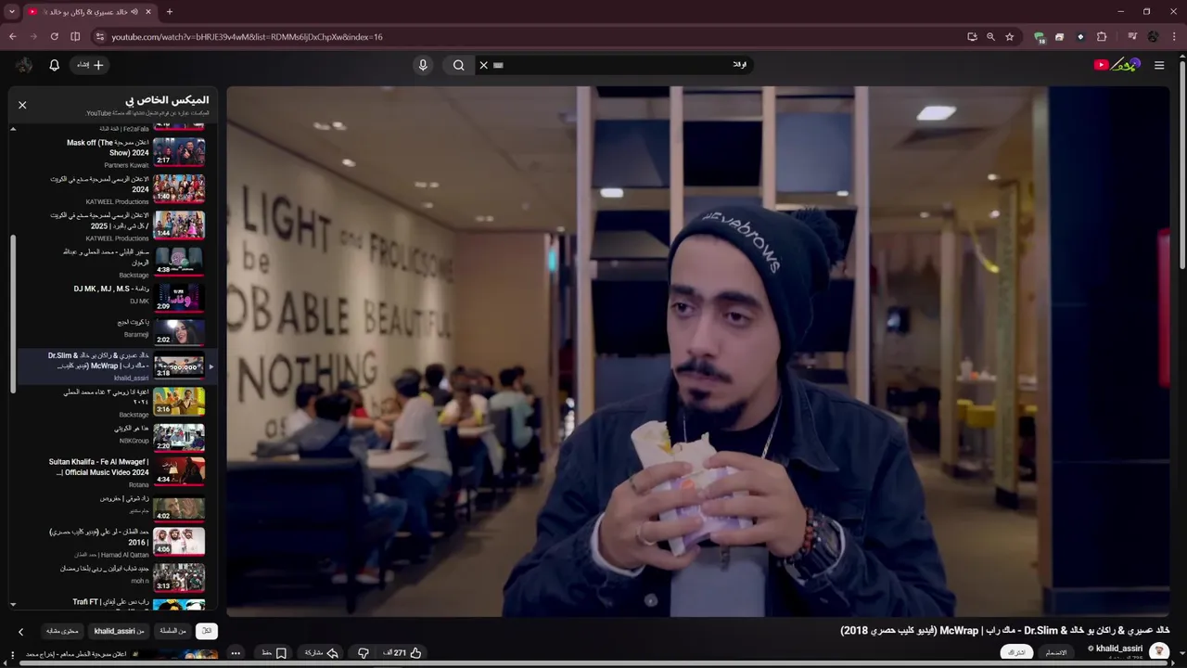Open YouTube notifications bell
1187x668 pixels.
pyautogui.click(x=54, y=65)
